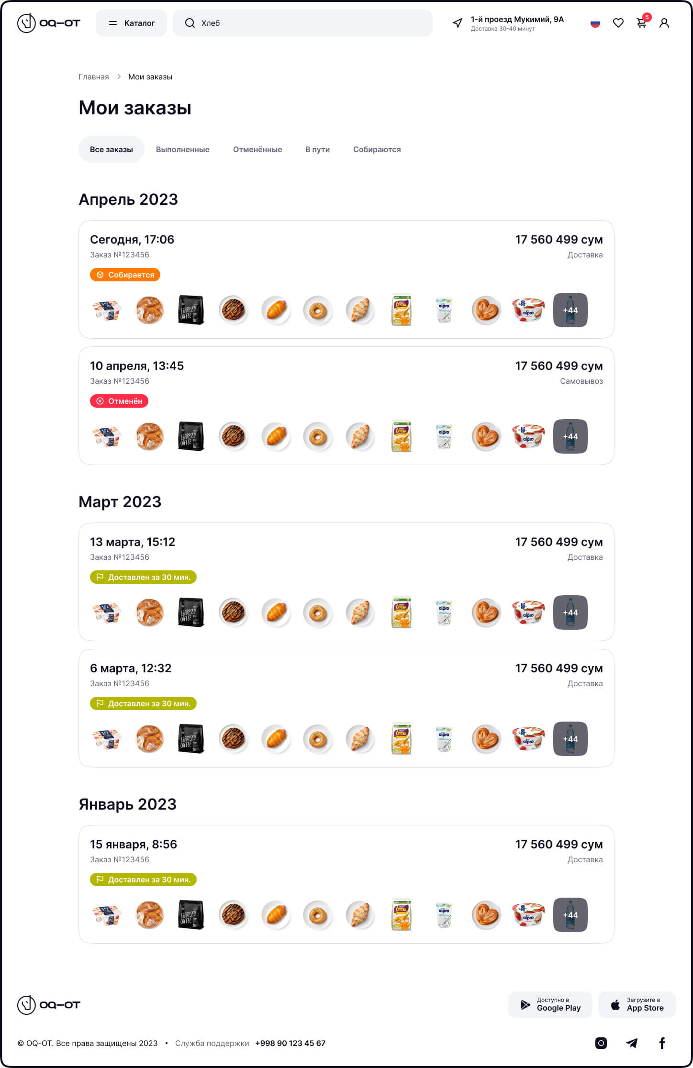The width and height of the screenshot is (693, 1068).
Task: Open the shopping cart icon
Action: [x=641, y=23]
